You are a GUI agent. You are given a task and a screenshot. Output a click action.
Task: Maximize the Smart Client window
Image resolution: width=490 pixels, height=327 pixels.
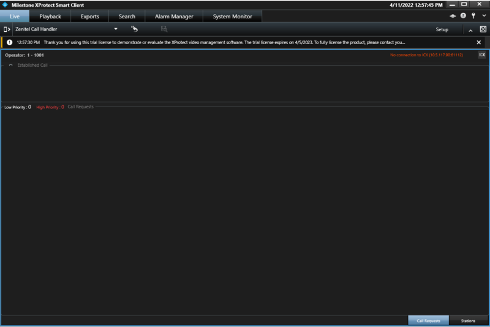pyautogui.click(x=464, y=4)
